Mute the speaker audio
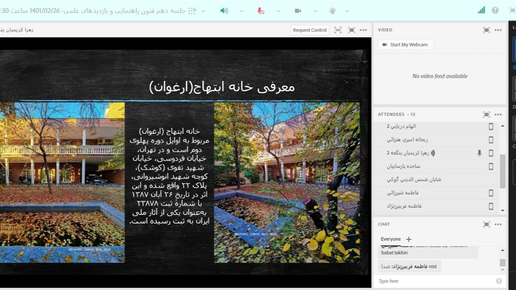Image resolution: width=516 pixels, height=290 pixels. tap(224, 11)
